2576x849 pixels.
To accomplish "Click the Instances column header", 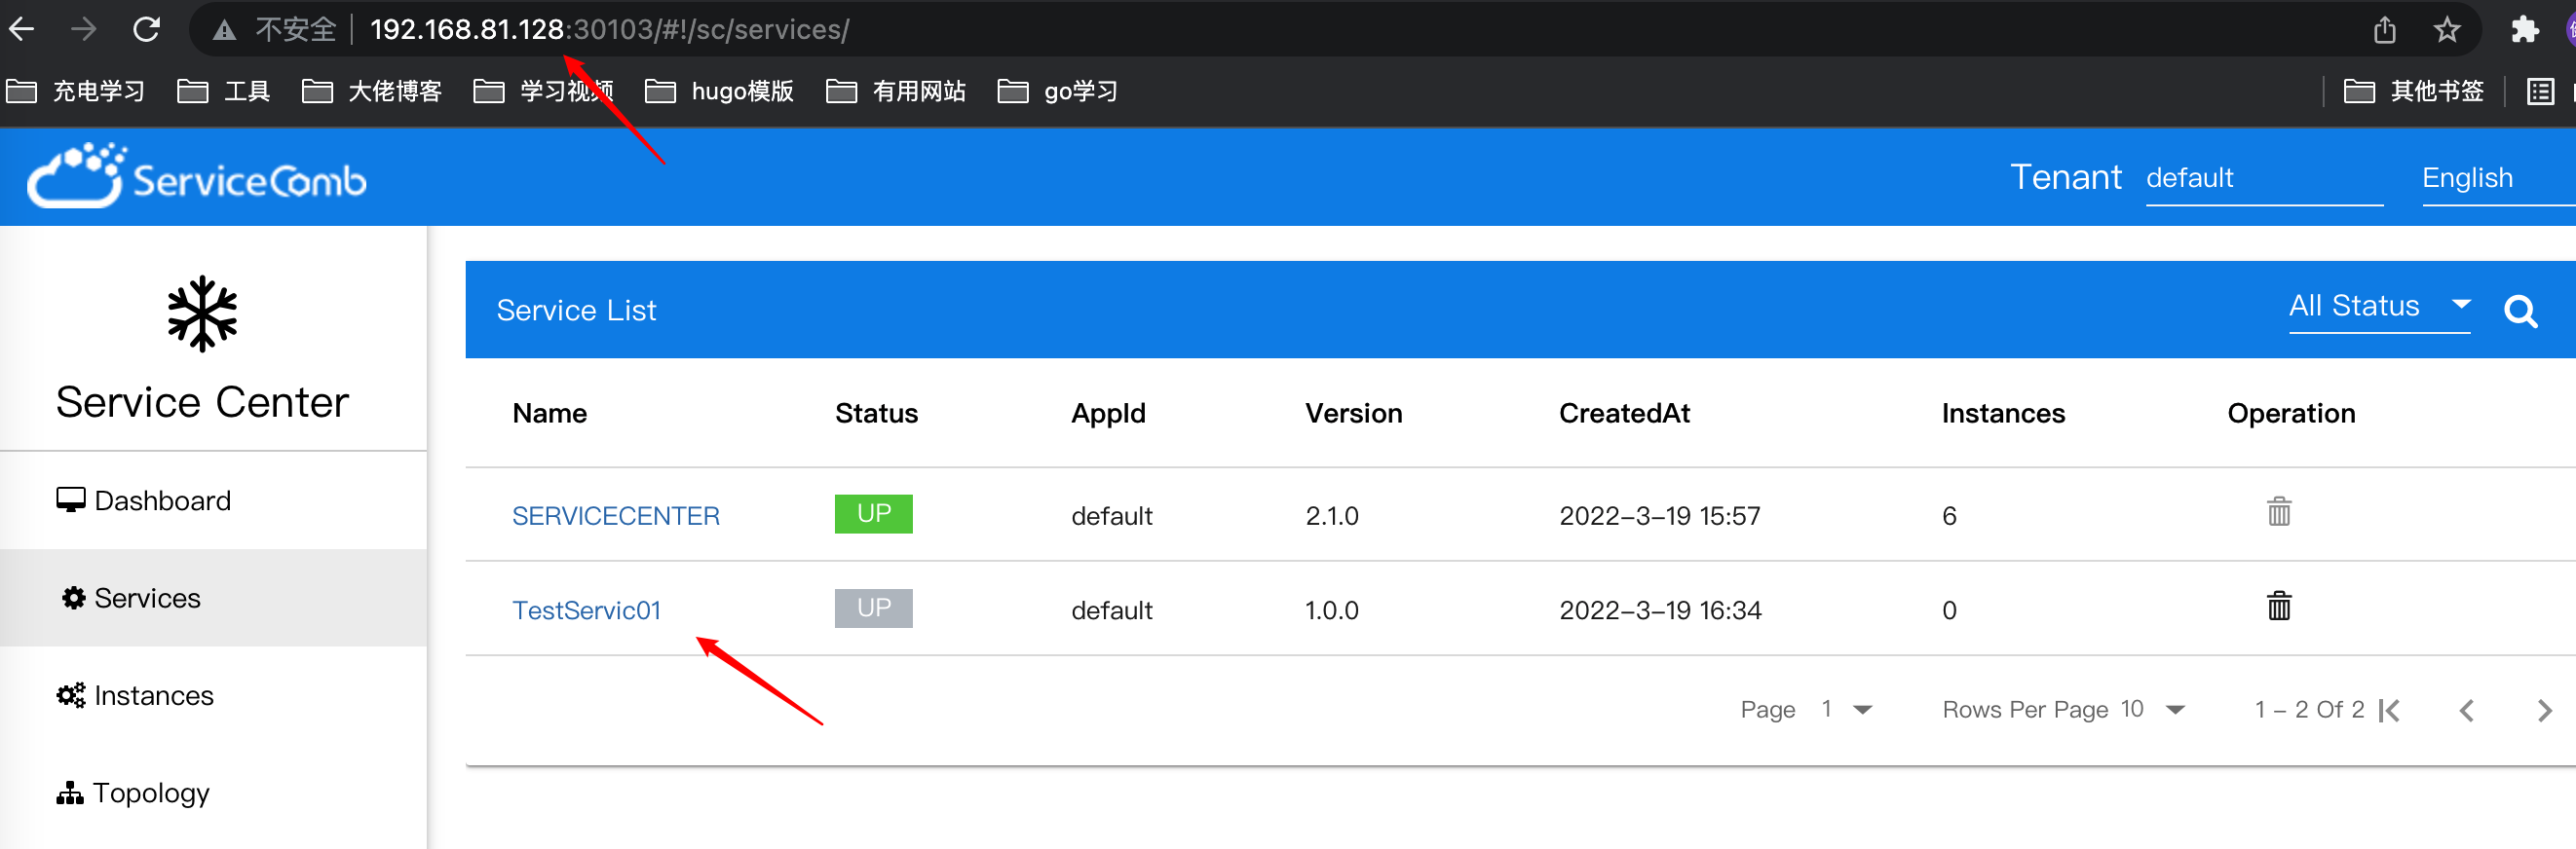I will coord(2003,414).
